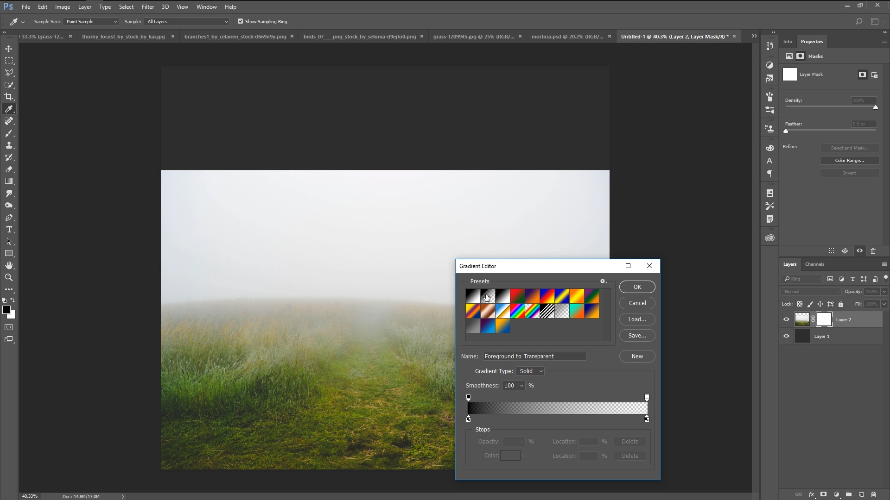Select the Quick Selection tool
Image resolution: width=890 pixels, height=500 pixels.
[9, 85]
